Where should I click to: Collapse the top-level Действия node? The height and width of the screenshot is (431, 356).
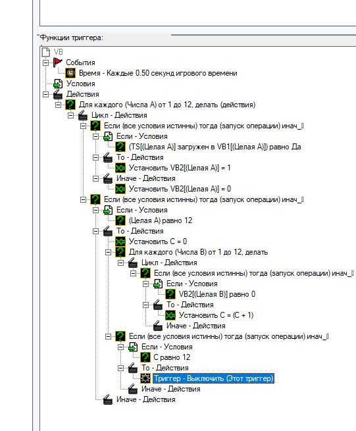(x=45, y=94)
